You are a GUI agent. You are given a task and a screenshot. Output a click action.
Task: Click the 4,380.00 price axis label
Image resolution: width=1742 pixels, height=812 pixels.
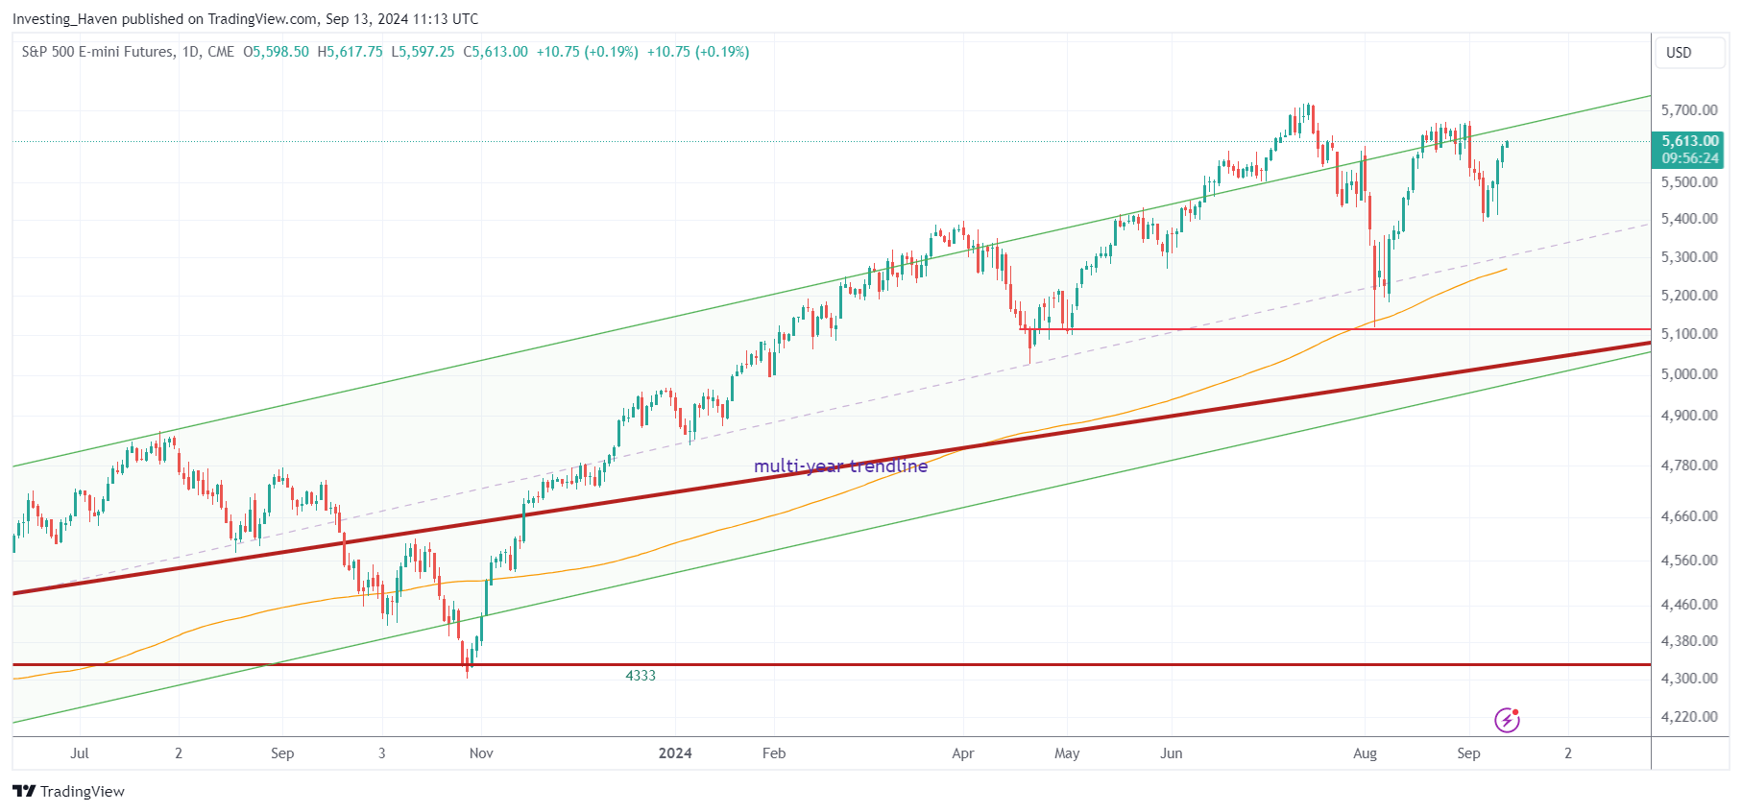pyautogui.click(x=1689, y=641)
